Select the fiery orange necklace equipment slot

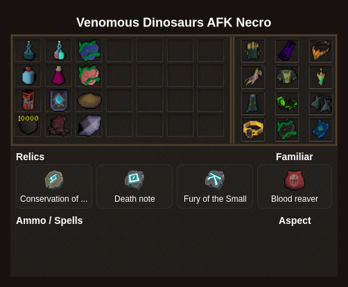coord(321,51)
